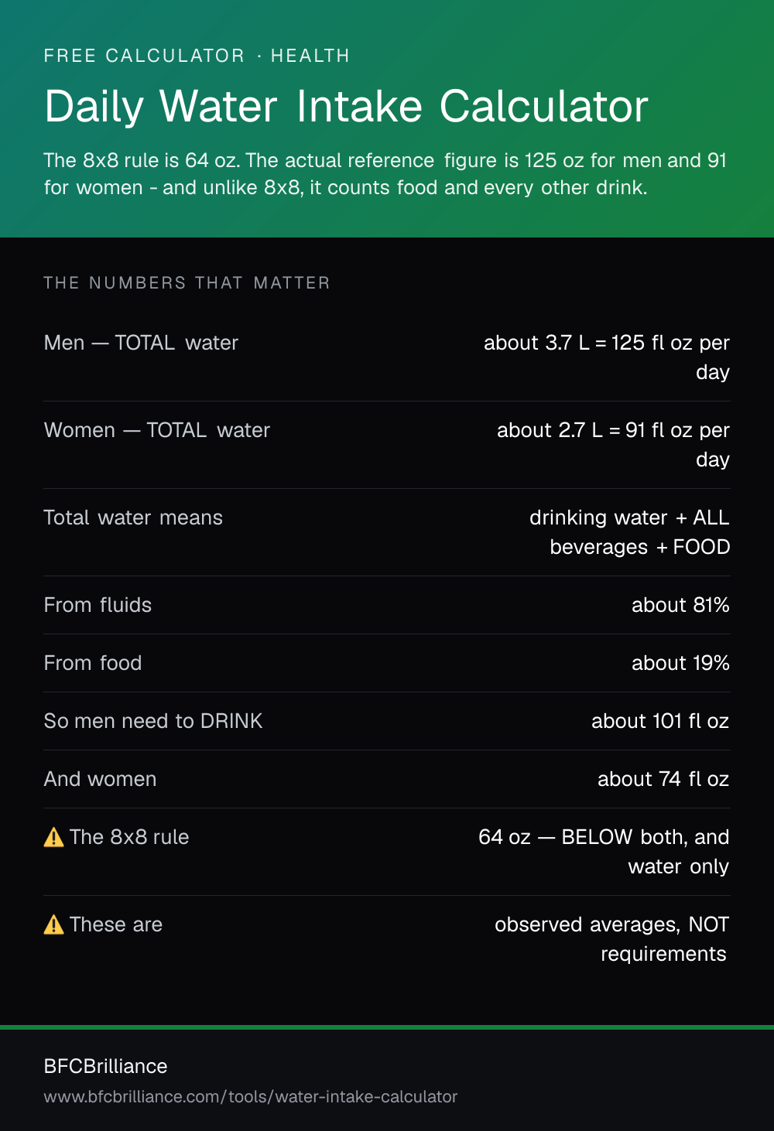Click the 64 oz — BELOW both text
This screenshot has width=774, height=1131.
pos(581,837)
